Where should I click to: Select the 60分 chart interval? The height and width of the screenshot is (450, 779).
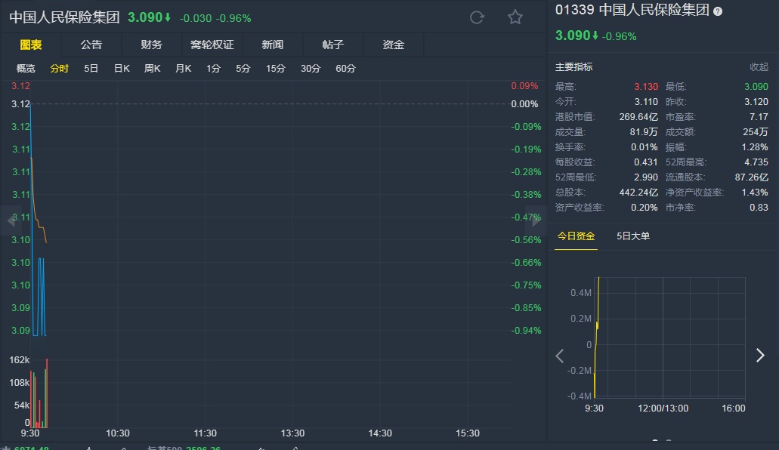point(345,69)
